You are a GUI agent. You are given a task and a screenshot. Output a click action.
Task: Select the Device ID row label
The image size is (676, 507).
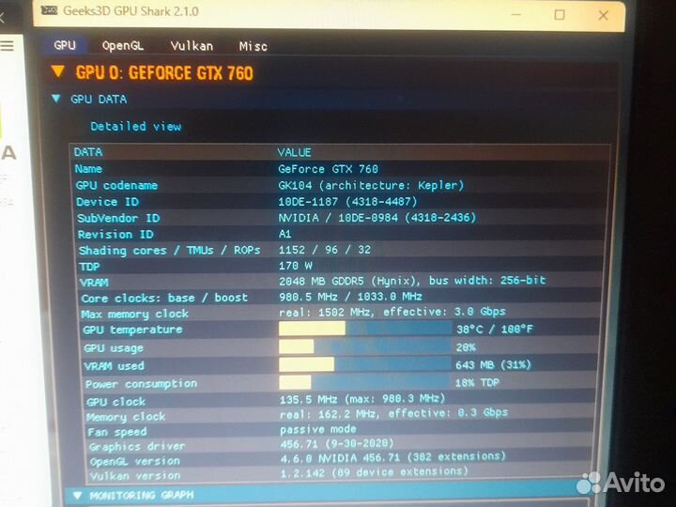107,202
